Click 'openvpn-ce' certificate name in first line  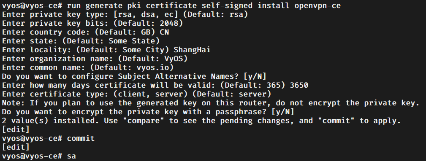click(x=317, y=5)
